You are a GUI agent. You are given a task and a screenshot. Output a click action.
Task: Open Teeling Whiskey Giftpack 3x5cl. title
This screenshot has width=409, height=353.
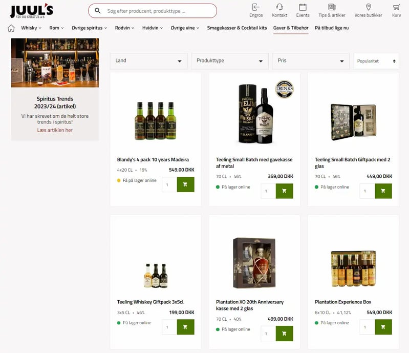150,302
